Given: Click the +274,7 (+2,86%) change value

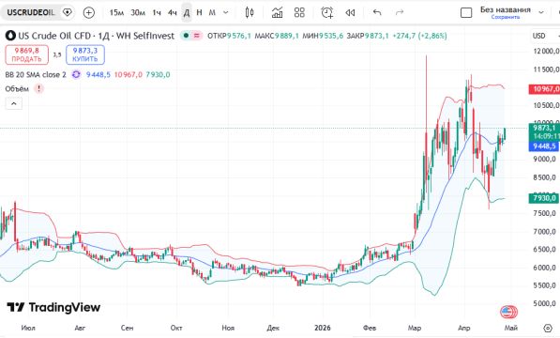Looking at the screenshot, I should pos(419,36).
